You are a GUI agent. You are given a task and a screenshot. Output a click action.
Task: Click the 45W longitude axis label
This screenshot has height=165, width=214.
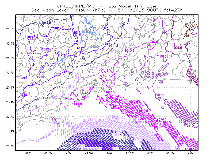pyautogui.click(x=69, y=153)
